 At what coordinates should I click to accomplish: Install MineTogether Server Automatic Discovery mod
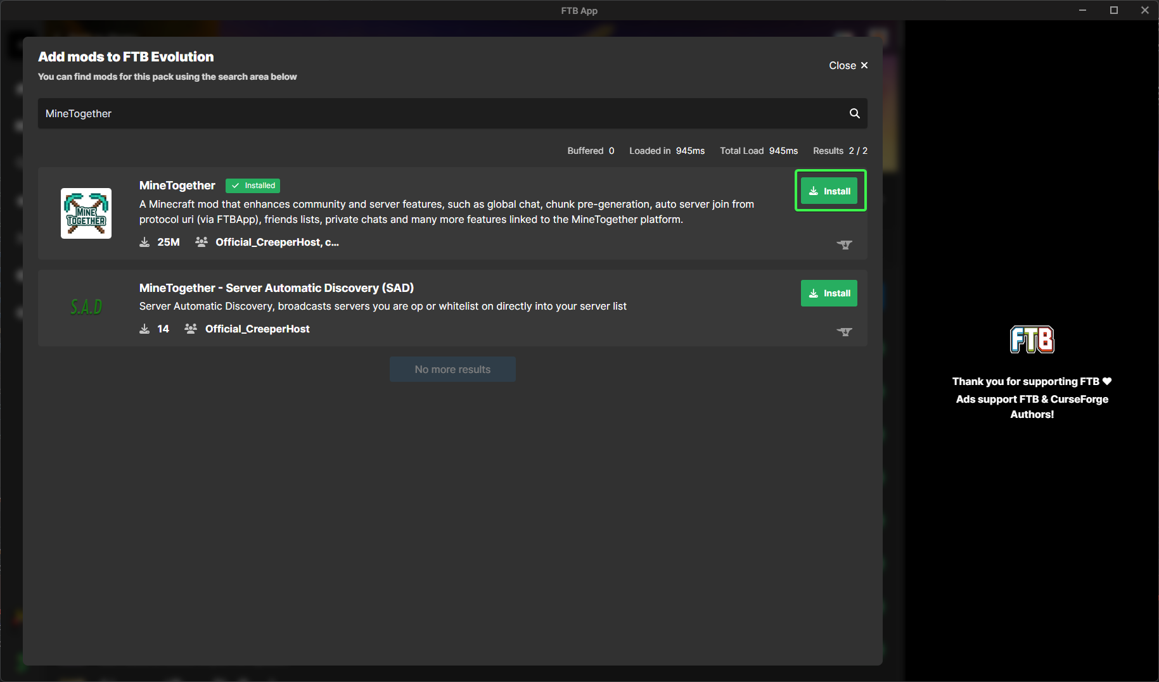(829, 293)
